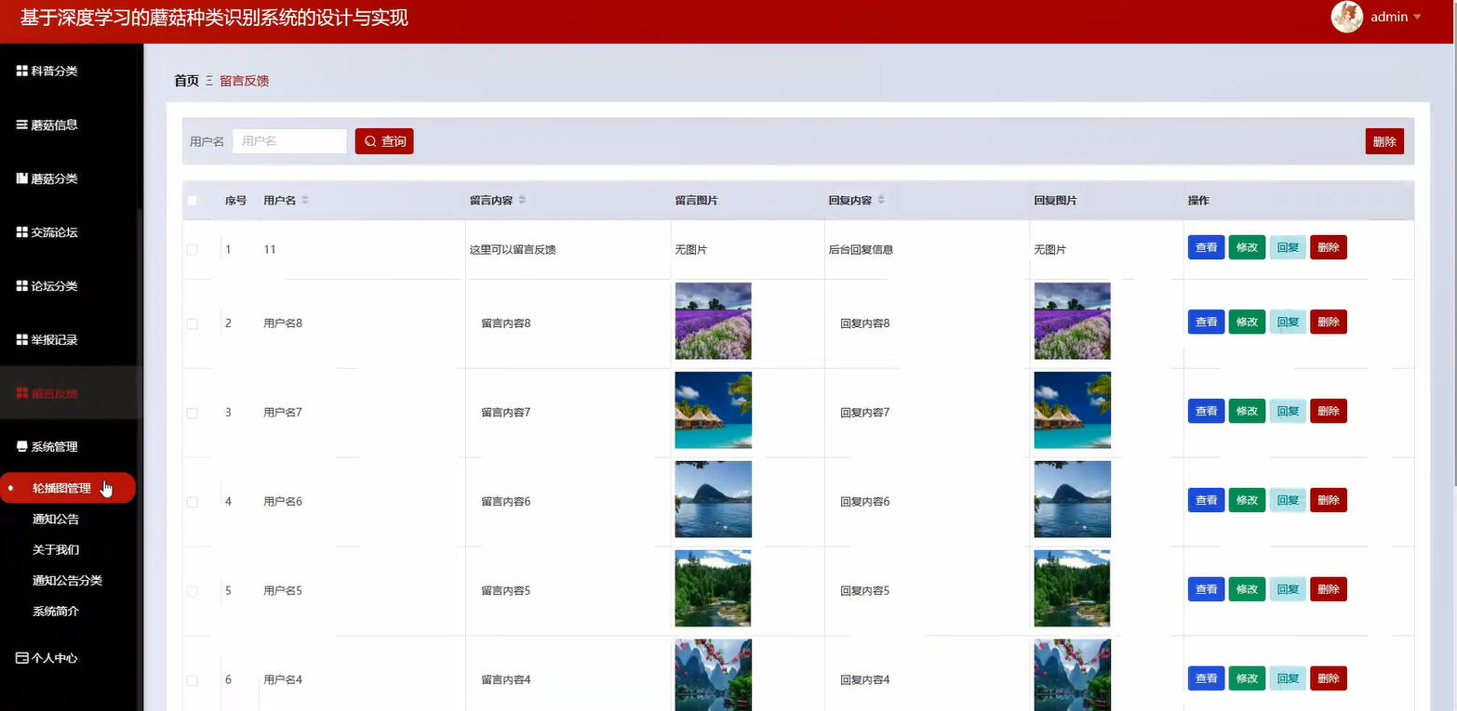This screenshot has width=1457, height=711.
Task: Click 回复 for the user 11 row
Action: pyautogui.click(x=1288, y=247)
